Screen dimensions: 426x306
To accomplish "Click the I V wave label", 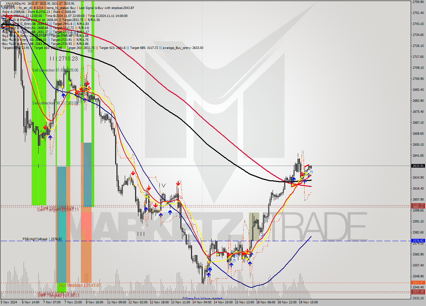I will click(162, 186).
